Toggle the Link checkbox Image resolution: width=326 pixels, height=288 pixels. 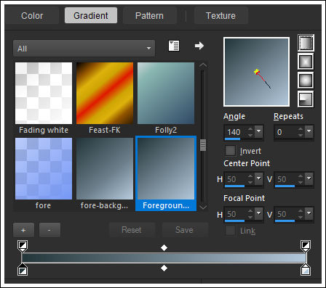click(230, 230)
